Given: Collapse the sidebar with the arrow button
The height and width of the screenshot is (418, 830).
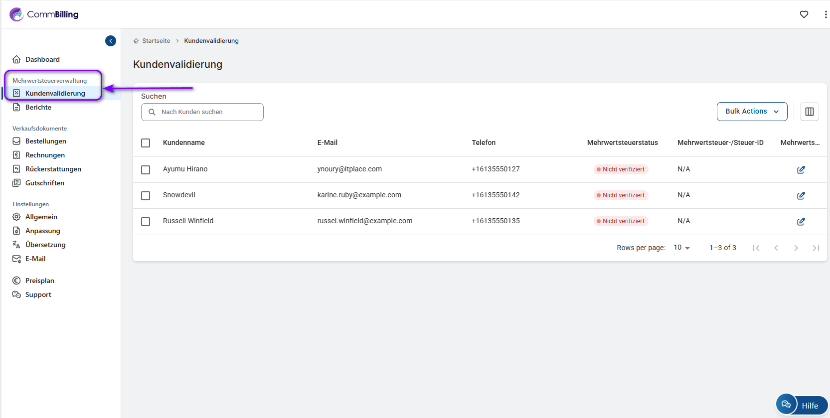Looking at the screenshot, I should 111,41.
